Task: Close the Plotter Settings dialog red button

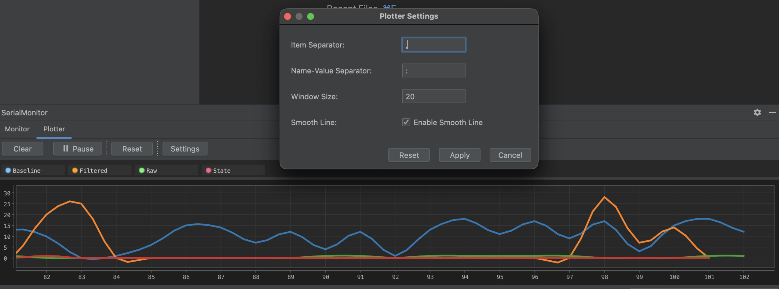Action: click(287, 16)
